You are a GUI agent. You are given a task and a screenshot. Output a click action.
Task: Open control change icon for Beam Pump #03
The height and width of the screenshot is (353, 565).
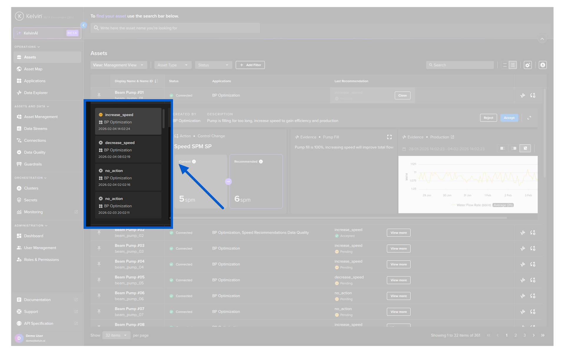533,249
